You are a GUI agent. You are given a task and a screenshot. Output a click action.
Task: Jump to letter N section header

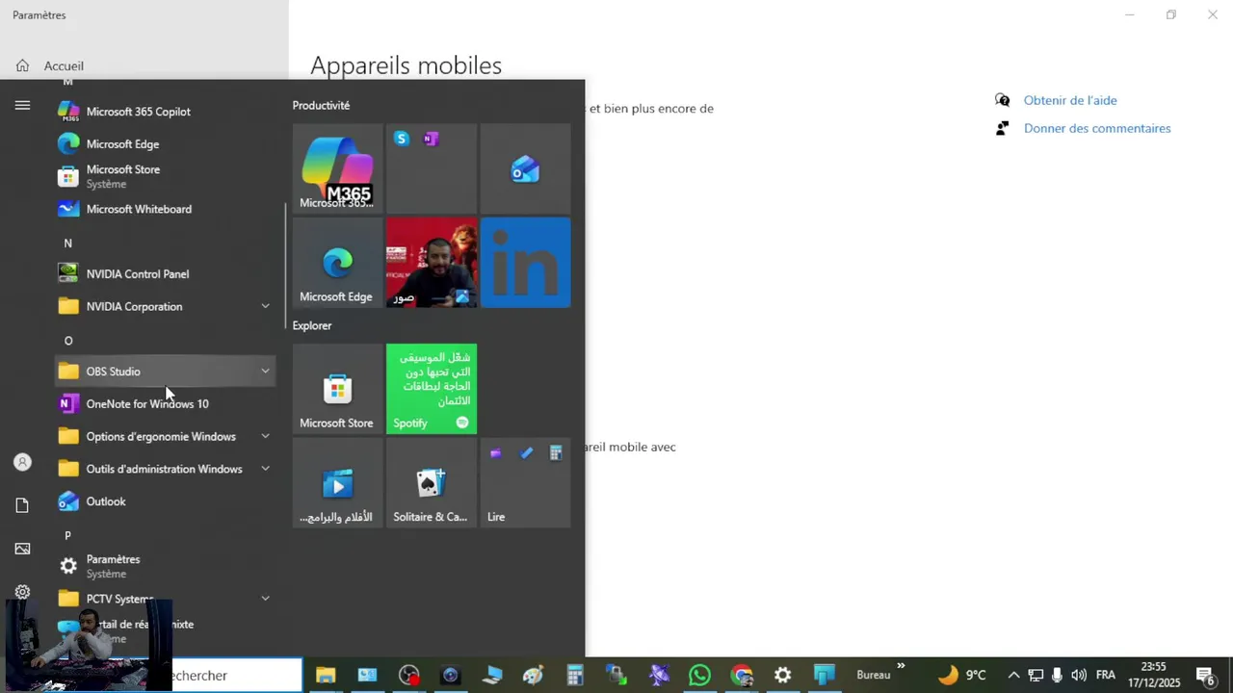pyautogui.click(x=67, y=244)
